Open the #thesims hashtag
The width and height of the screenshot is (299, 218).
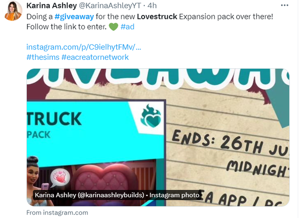pos(43,57)
